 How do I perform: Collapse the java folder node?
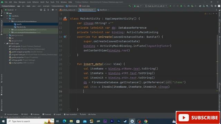(x=7, y=19)
